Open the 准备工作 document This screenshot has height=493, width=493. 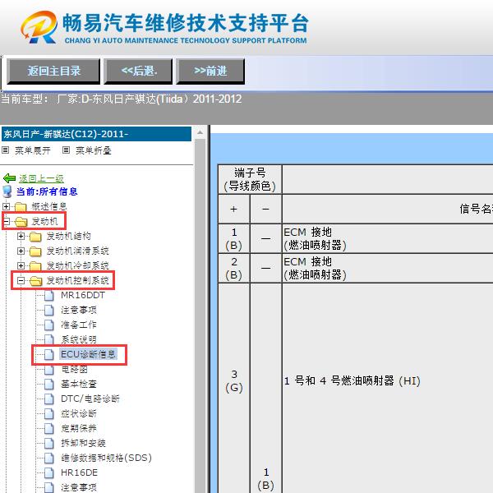click(79, 325)
